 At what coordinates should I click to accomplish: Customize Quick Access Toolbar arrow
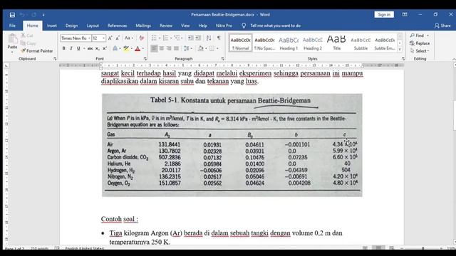pyautogui.click(x=43, y=14)
